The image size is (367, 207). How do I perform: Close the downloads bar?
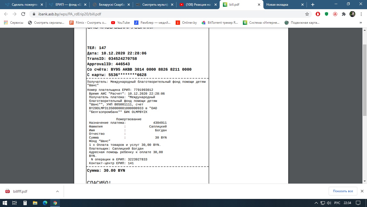pyautogui.click(x=362, y=191)
